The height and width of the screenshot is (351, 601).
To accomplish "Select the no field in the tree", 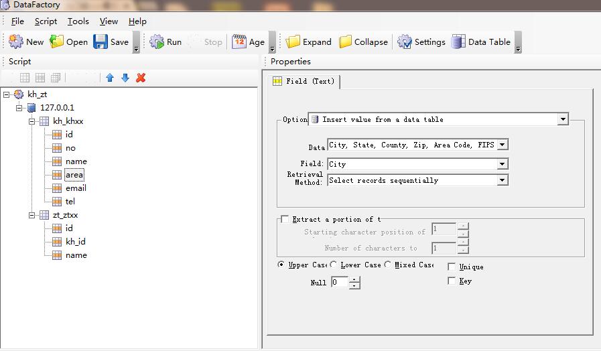I will pyautogui.click(x=70, y=148).
